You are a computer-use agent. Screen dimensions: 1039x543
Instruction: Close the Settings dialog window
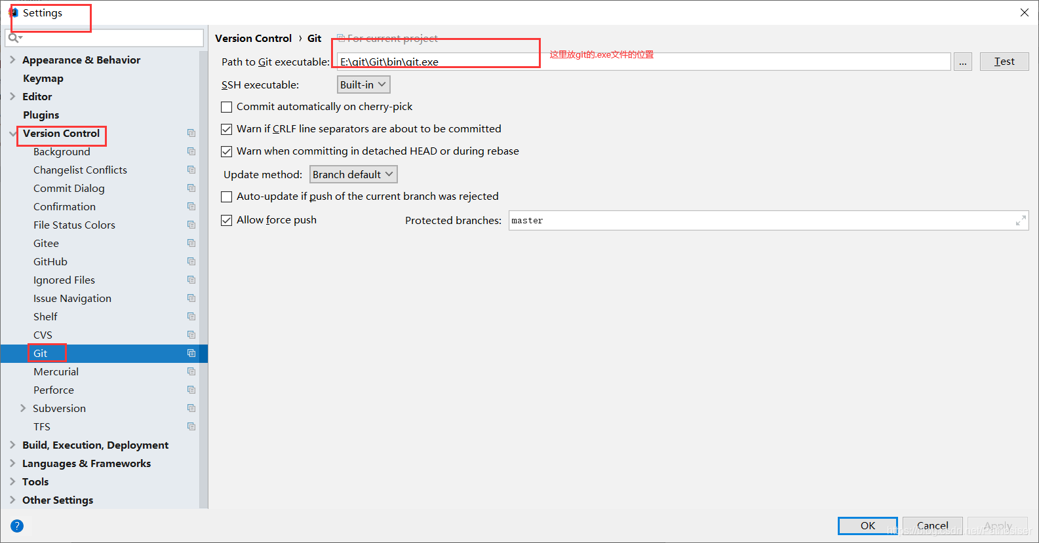coord(1025,12)
